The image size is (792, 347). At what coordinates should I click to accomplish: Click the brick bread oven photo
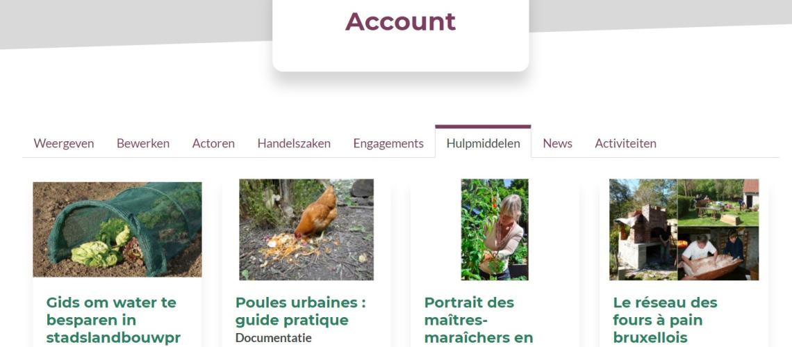643,229
